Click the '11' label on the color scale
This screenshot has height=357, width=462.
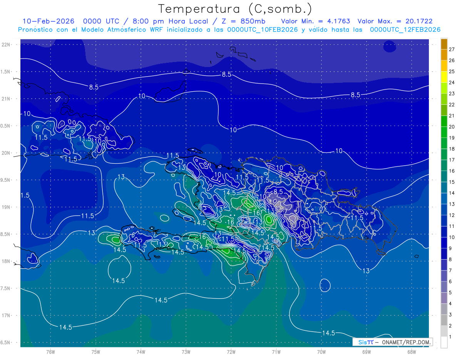click(452, 226)
